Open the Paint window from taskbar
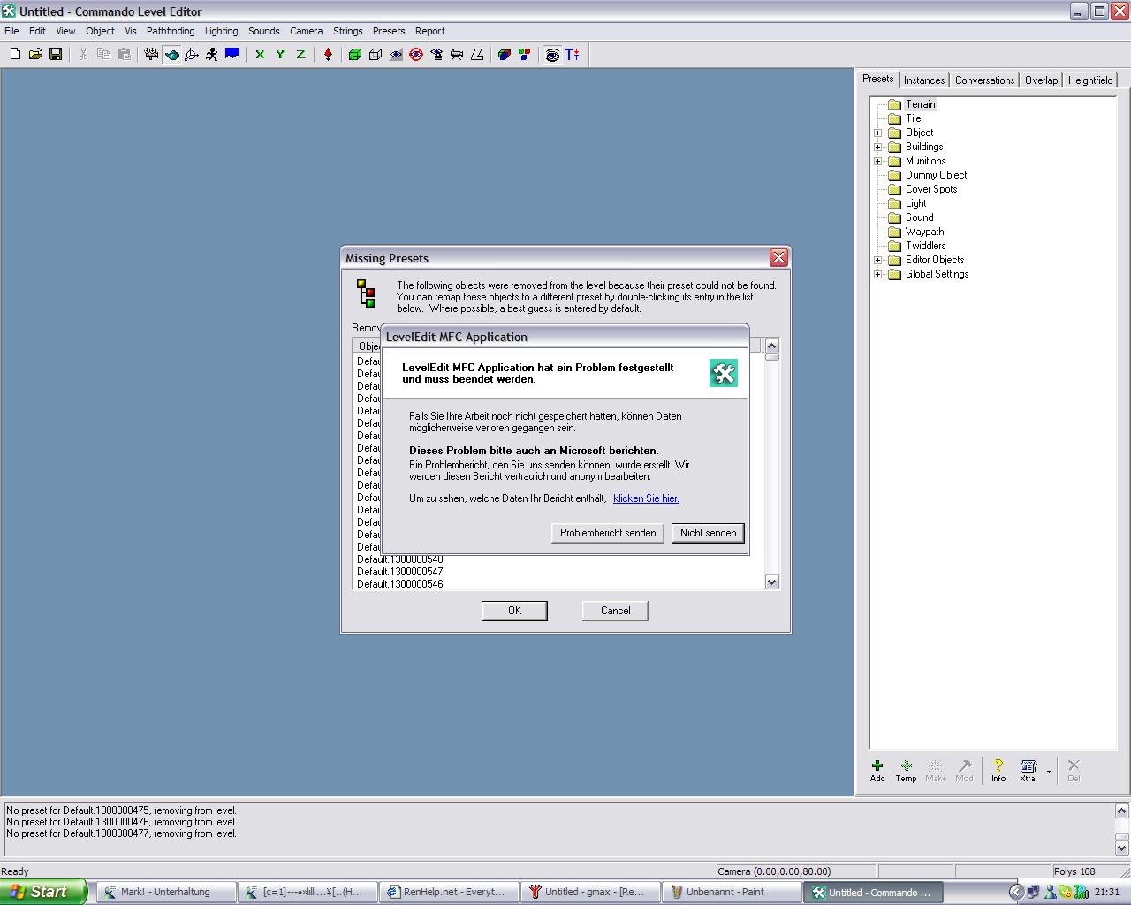The image size is (1131, 905). pos(730,892)
